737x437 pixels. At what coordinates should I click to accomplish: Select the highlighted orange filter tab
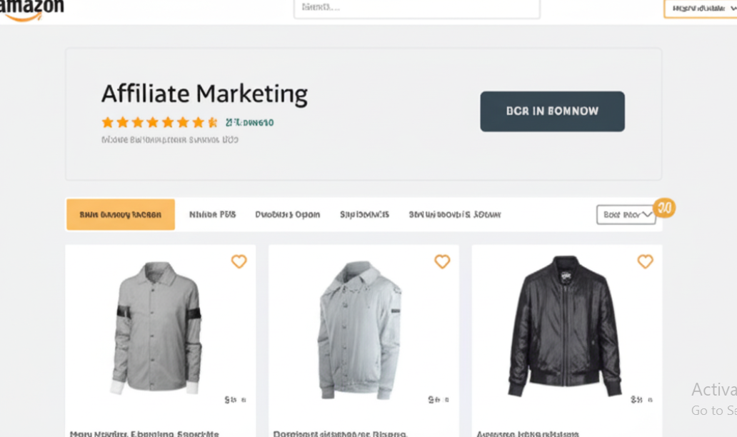[x=120, y=214]
